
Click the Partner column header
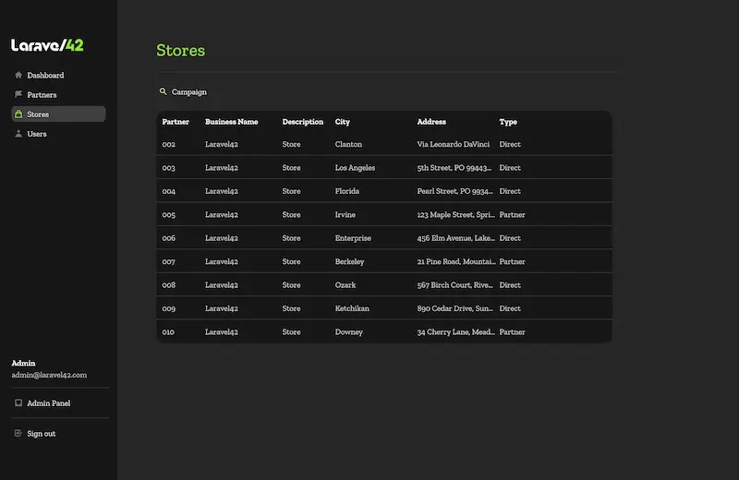click(176, 122)
